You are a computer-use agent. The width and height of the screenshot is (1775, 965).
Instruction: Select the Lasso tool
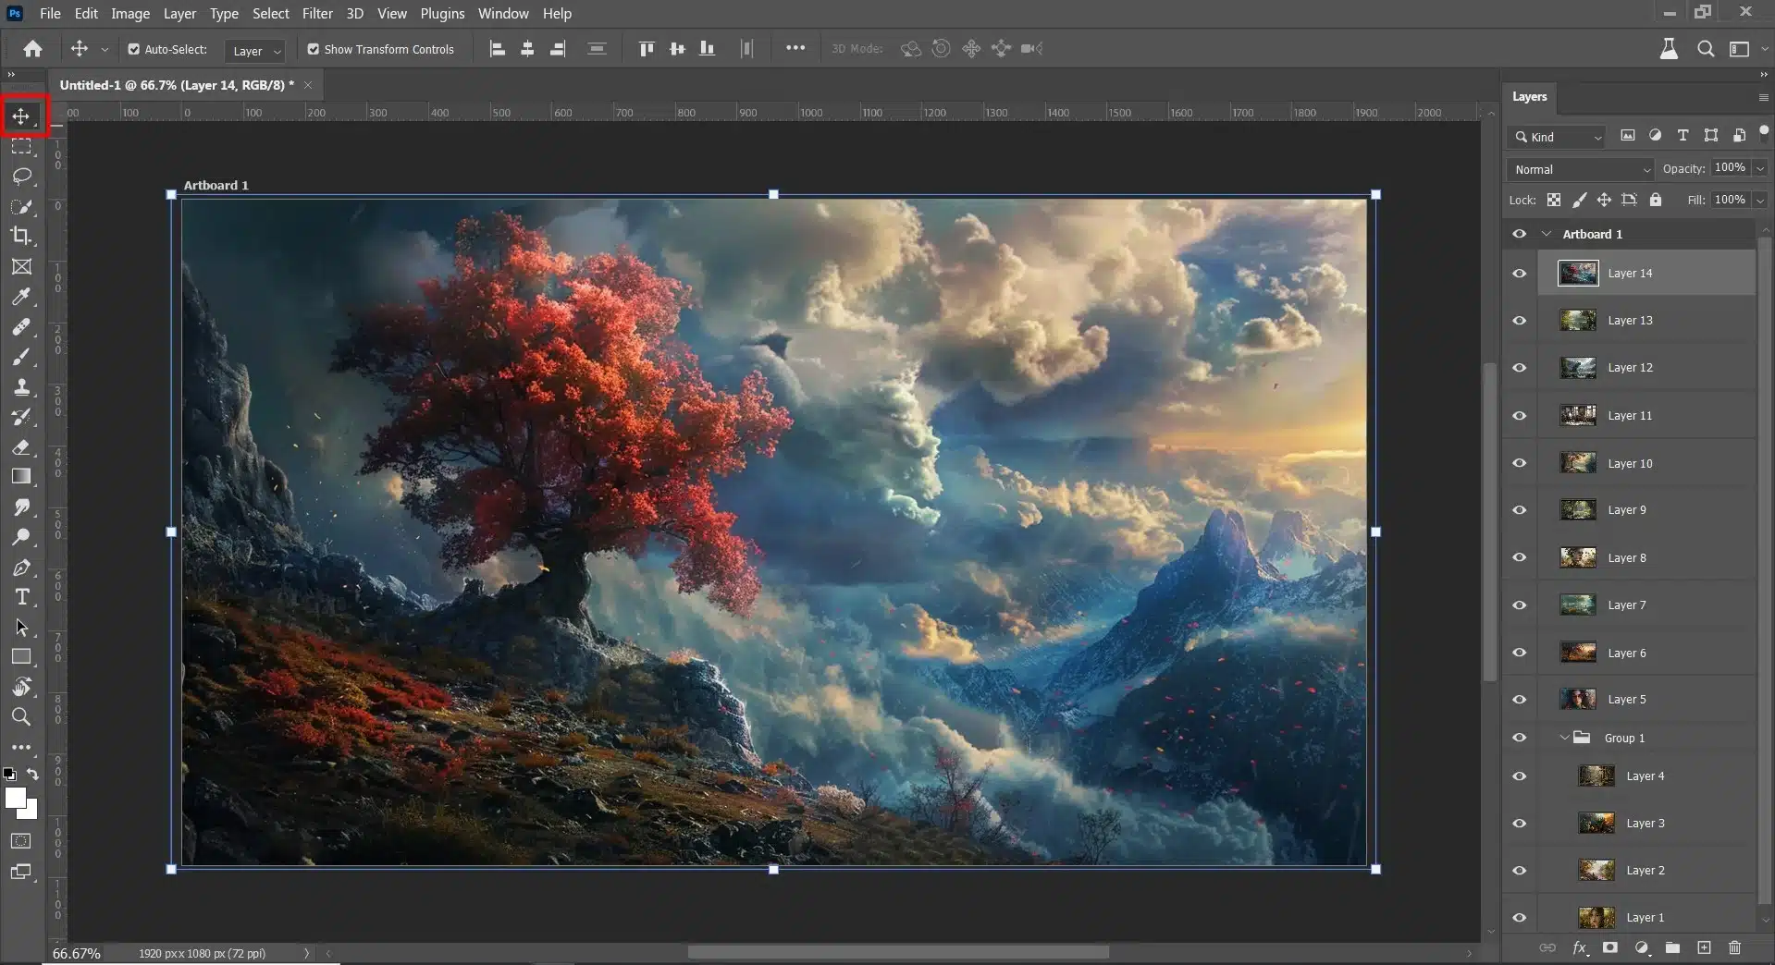click(21, 177)
